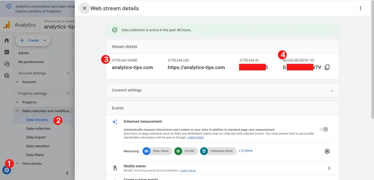Click the green data collection checkmark icon
374x180 pixels.
[115, 30]
